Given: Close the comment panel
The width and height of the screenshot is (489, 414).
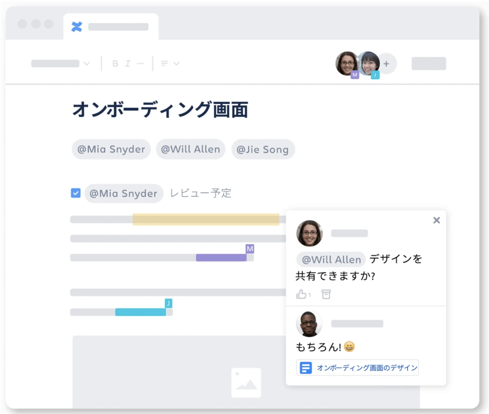Looking at the screenshot, I should (x=437, y=220).
